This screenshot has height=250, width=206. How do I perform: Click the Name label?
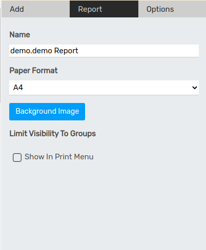pyautogui.click(x=20, y=35)
